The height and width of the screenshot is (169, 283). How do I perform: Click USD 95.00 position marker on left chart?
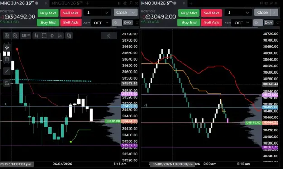(113, 121)
